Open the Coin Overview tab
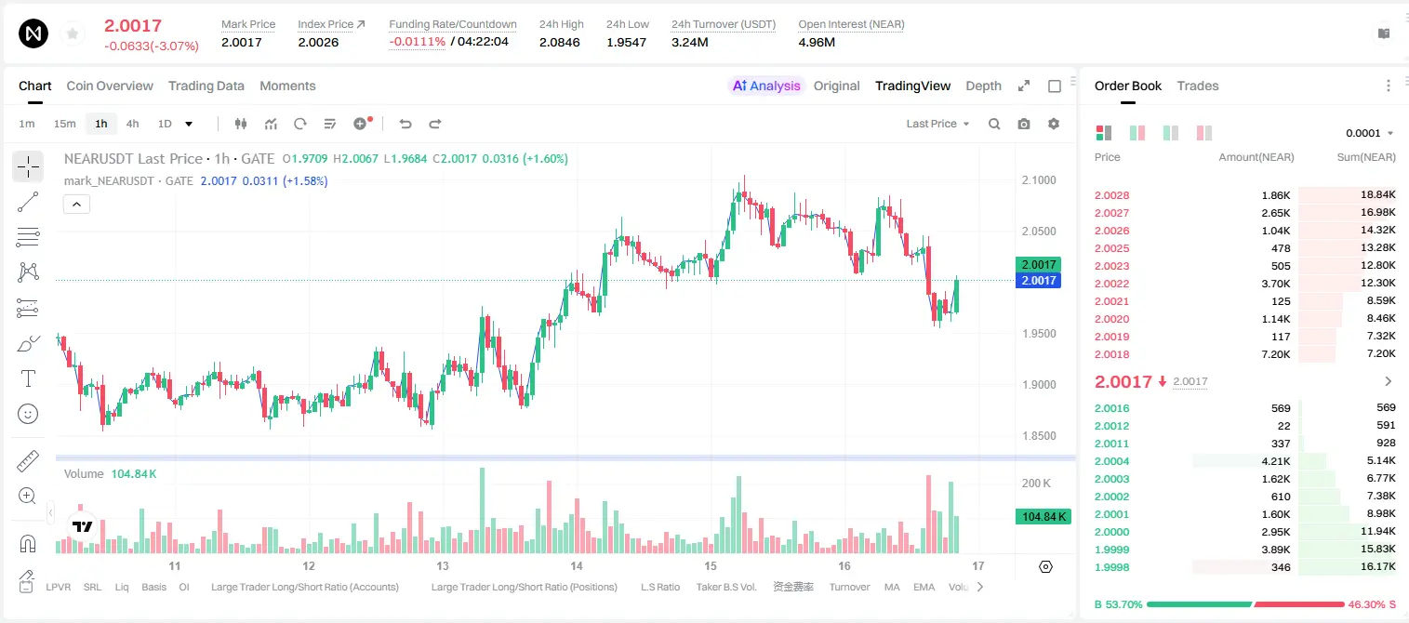Viewport: 1409px width, 623px height. 110,86
